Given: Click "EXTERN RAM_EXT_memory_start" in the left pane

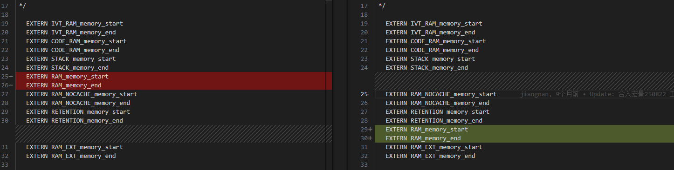Looking at the screenshot, I should click(75, 147).
